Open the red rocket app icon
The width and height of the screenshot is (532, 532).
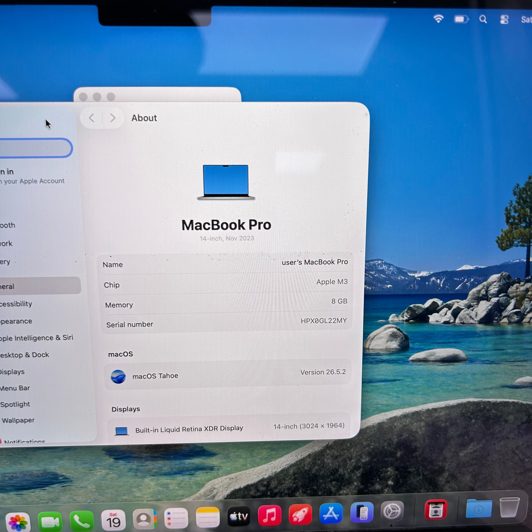coord(300,514)
